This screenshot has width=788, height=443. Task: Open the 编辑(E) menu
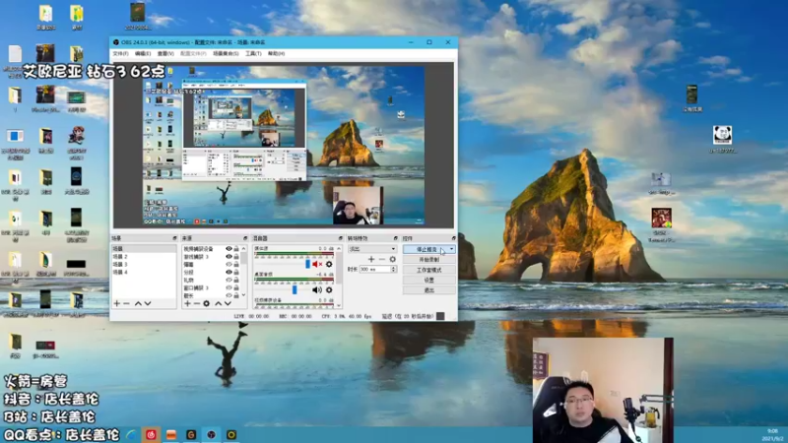143,53
